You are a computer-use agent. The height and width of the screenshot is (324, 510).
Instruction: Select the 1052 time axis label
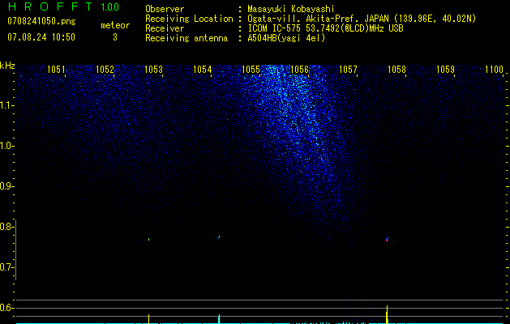[105, 70]
